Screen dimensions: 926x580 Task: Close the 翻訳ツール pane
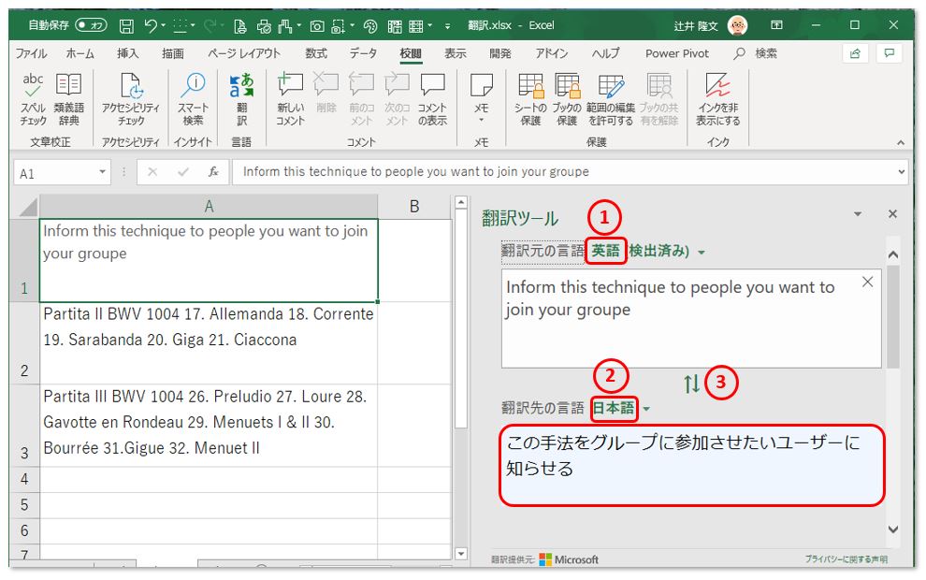click(x=893, y=214)
